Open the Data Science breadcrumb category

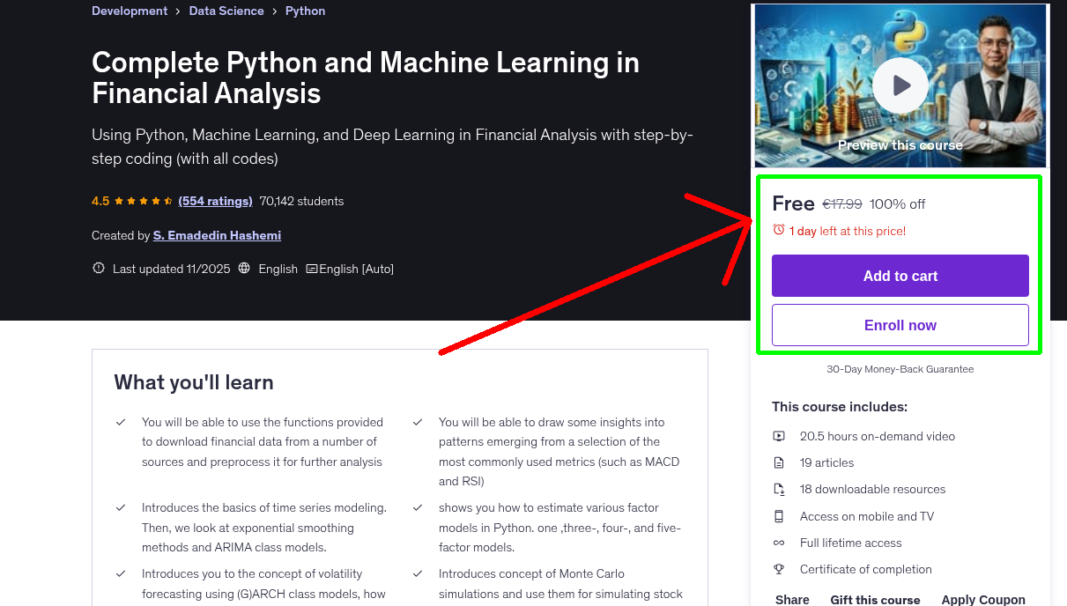226,11
